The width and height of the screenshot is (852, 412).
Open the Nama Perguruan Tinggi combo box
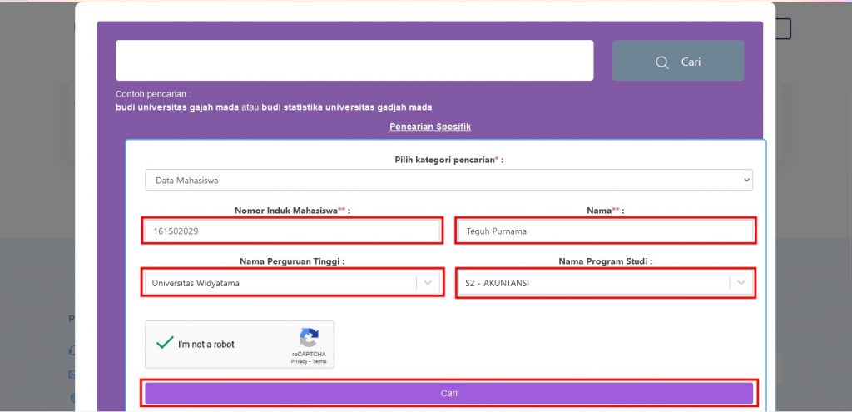(292, 283)
